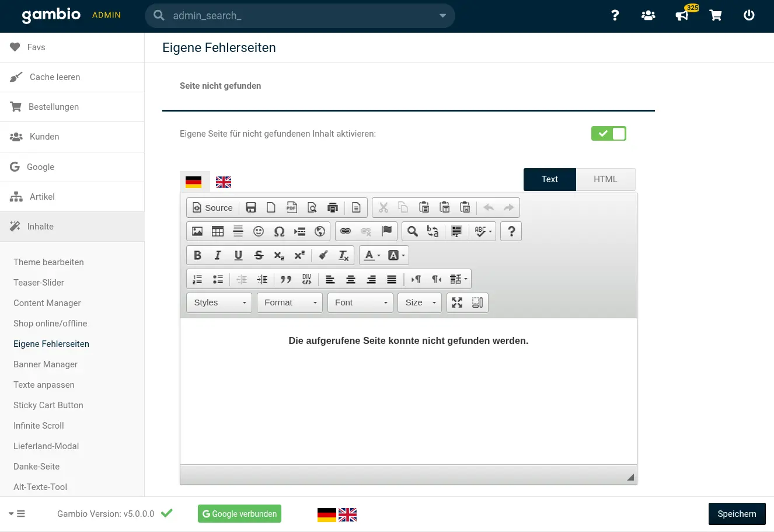Insert a table in the editor
Screen dimensions: 774x532
pos(218,231)
